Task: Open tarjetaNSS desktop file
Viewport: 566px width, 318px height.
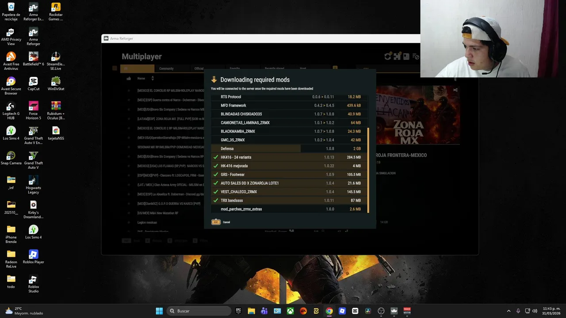Action: pyautogui.click(x=56, y=133)
